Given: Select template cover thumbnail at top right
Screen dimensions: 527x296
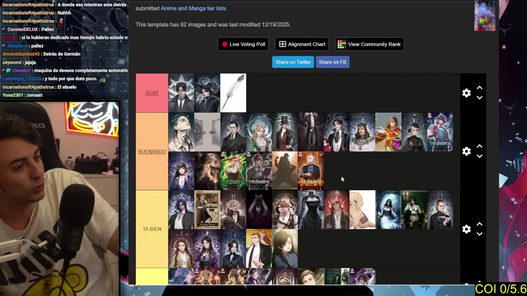Looking at the screenshot, I should click(x=485, y=16).
